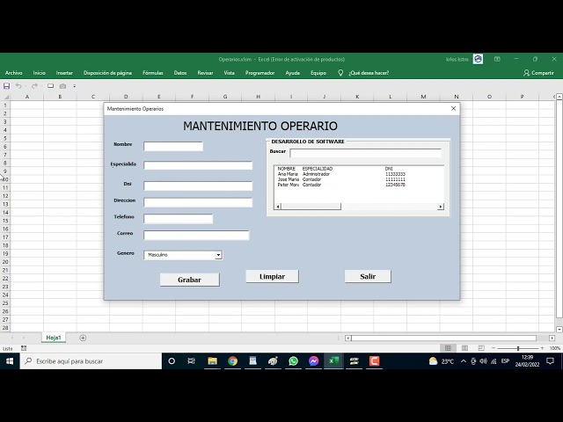Open the notification center icon

click(550, 361)
